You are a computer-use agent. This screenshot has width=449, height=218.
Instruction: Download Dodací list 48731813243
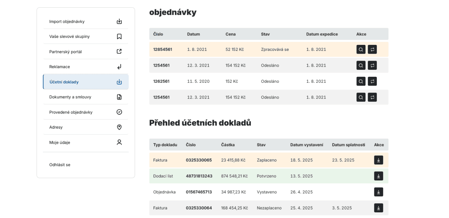(x=378, y=176)
